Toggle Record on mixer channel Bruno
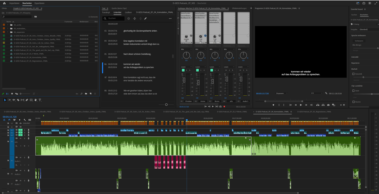 218,70
